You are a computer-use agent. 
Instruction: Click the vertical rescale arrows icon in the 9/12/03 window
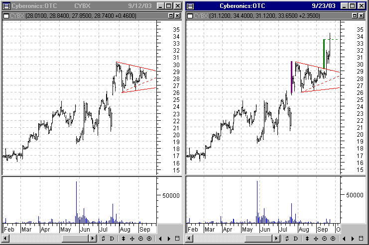coord(123,239)
